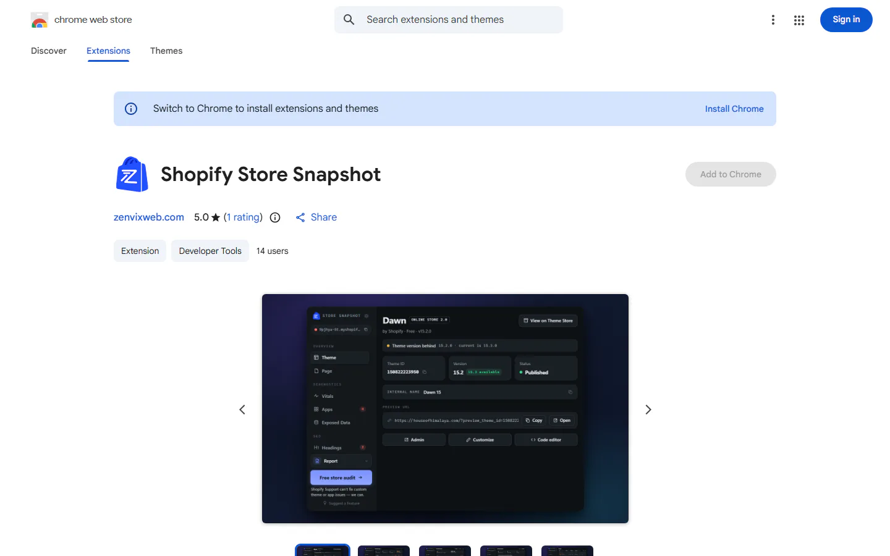Click the Extension category chip
Viewport: 890px width, 556px height.
click(x=140, y=251)
